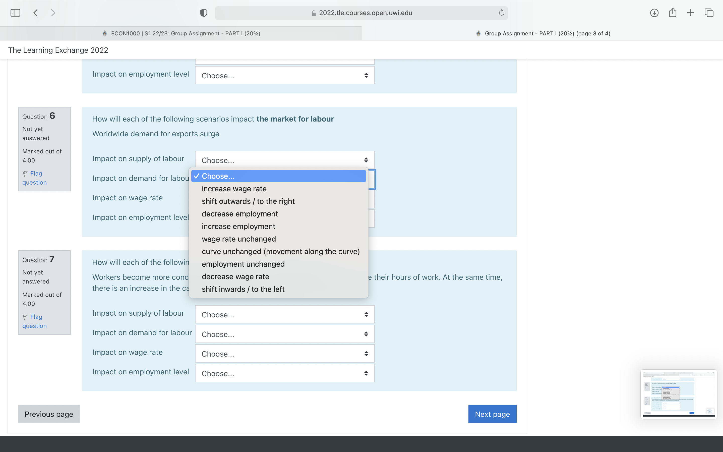The width and height of the screenshot is (723, 452).
Task: Show the tab overview icon
Action: coord(709,13)
